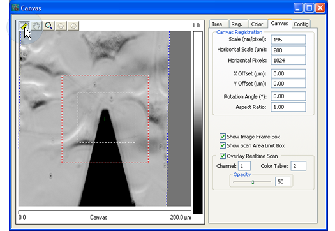The image size is (335, 231).
Task: Toggle Show Scan Area Limit Box checkbox
Action: [x=223, y=145]
